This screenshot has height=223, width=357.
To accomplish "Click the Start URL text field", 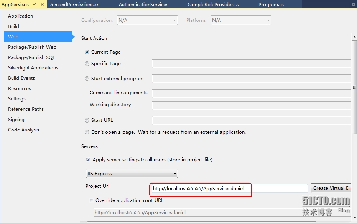I will (252, 120).
